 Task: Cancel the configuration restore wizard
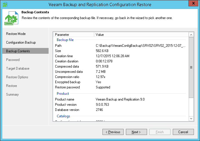pos(183,132)
